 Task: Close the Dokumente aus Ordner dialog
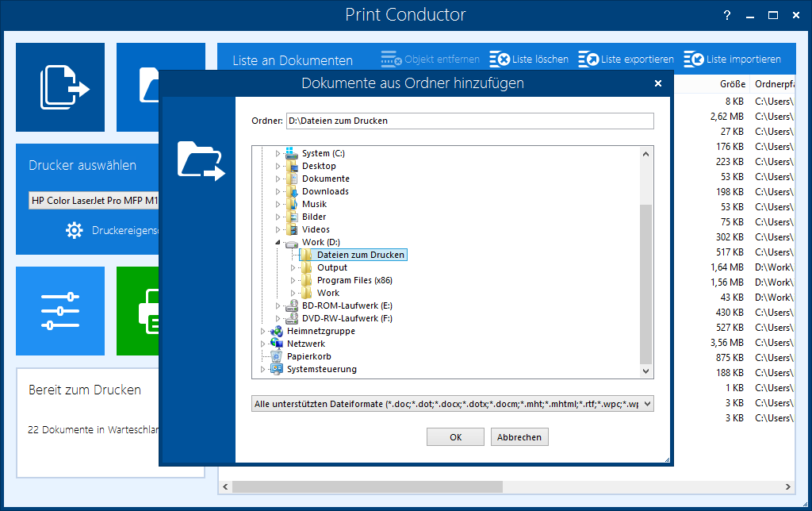click(x=657, y=83)
